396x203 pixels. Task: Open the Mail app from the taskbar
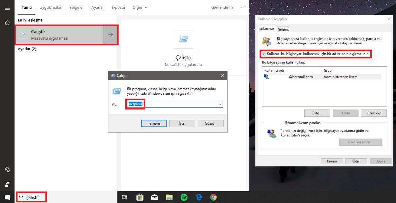[154, 197]
